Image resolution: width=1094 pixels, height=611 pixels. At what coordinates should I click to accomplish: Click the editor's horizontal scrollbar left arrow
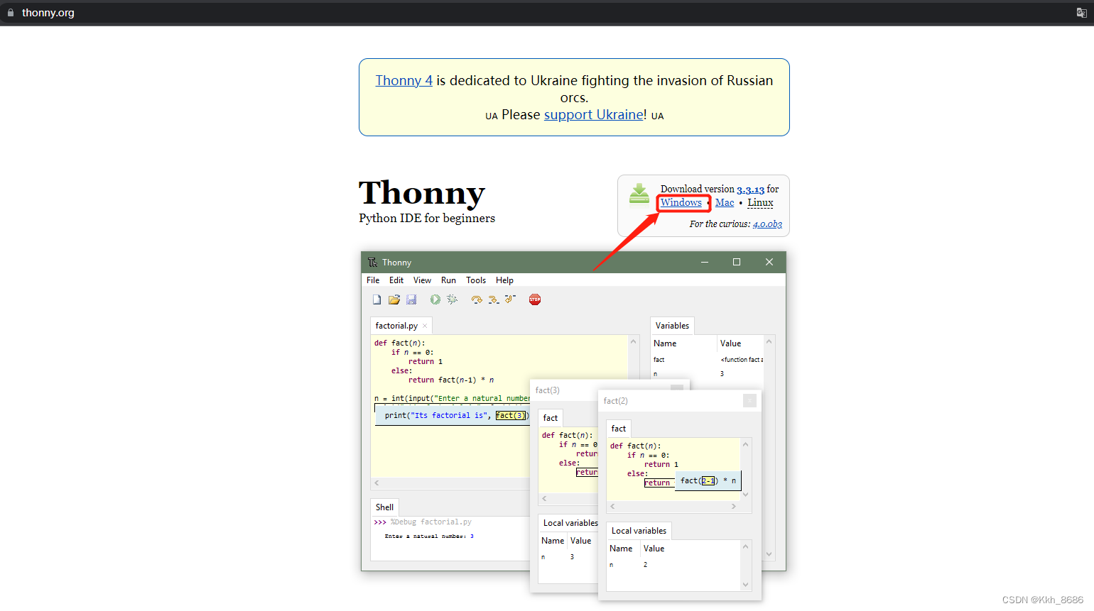(x=377, y=483)
